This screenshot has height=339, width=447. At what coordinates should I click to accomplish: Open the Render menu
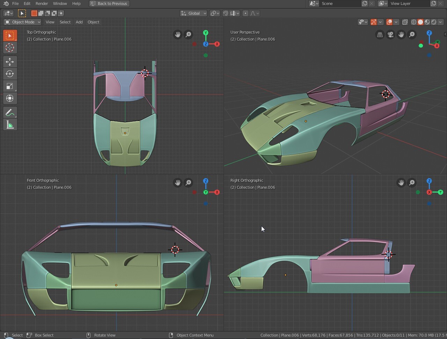coord(42,3)
